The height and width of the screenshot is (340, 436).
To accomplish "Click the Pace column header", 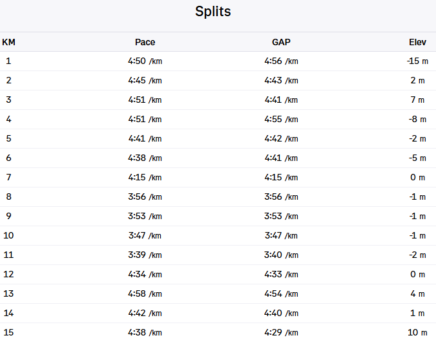I will point(145,42).
